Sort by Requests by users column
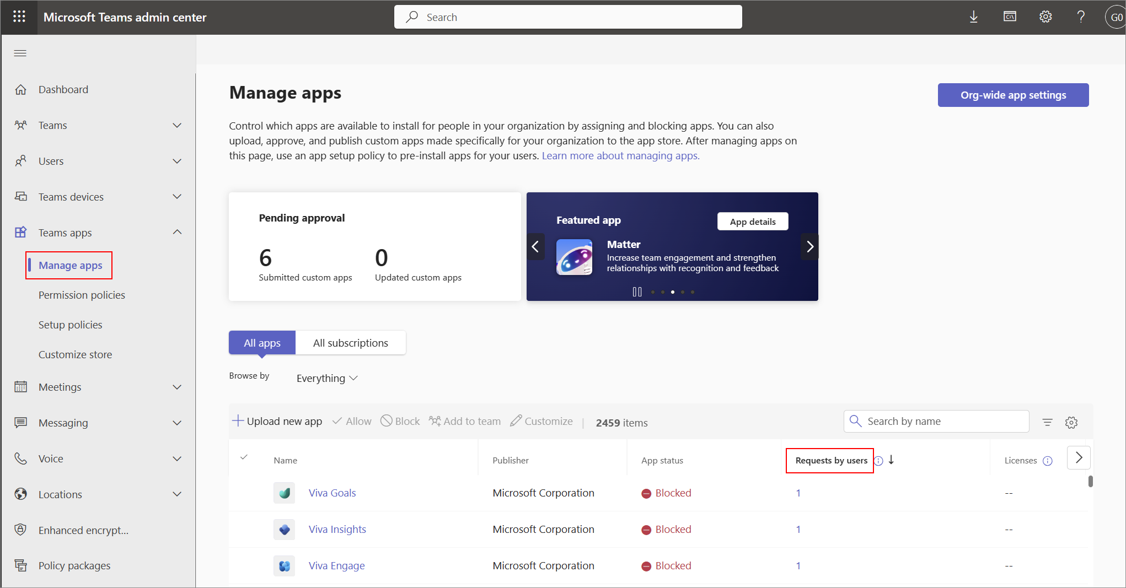The height and width of the screenshot is (588, 1126). pos(831,460)
